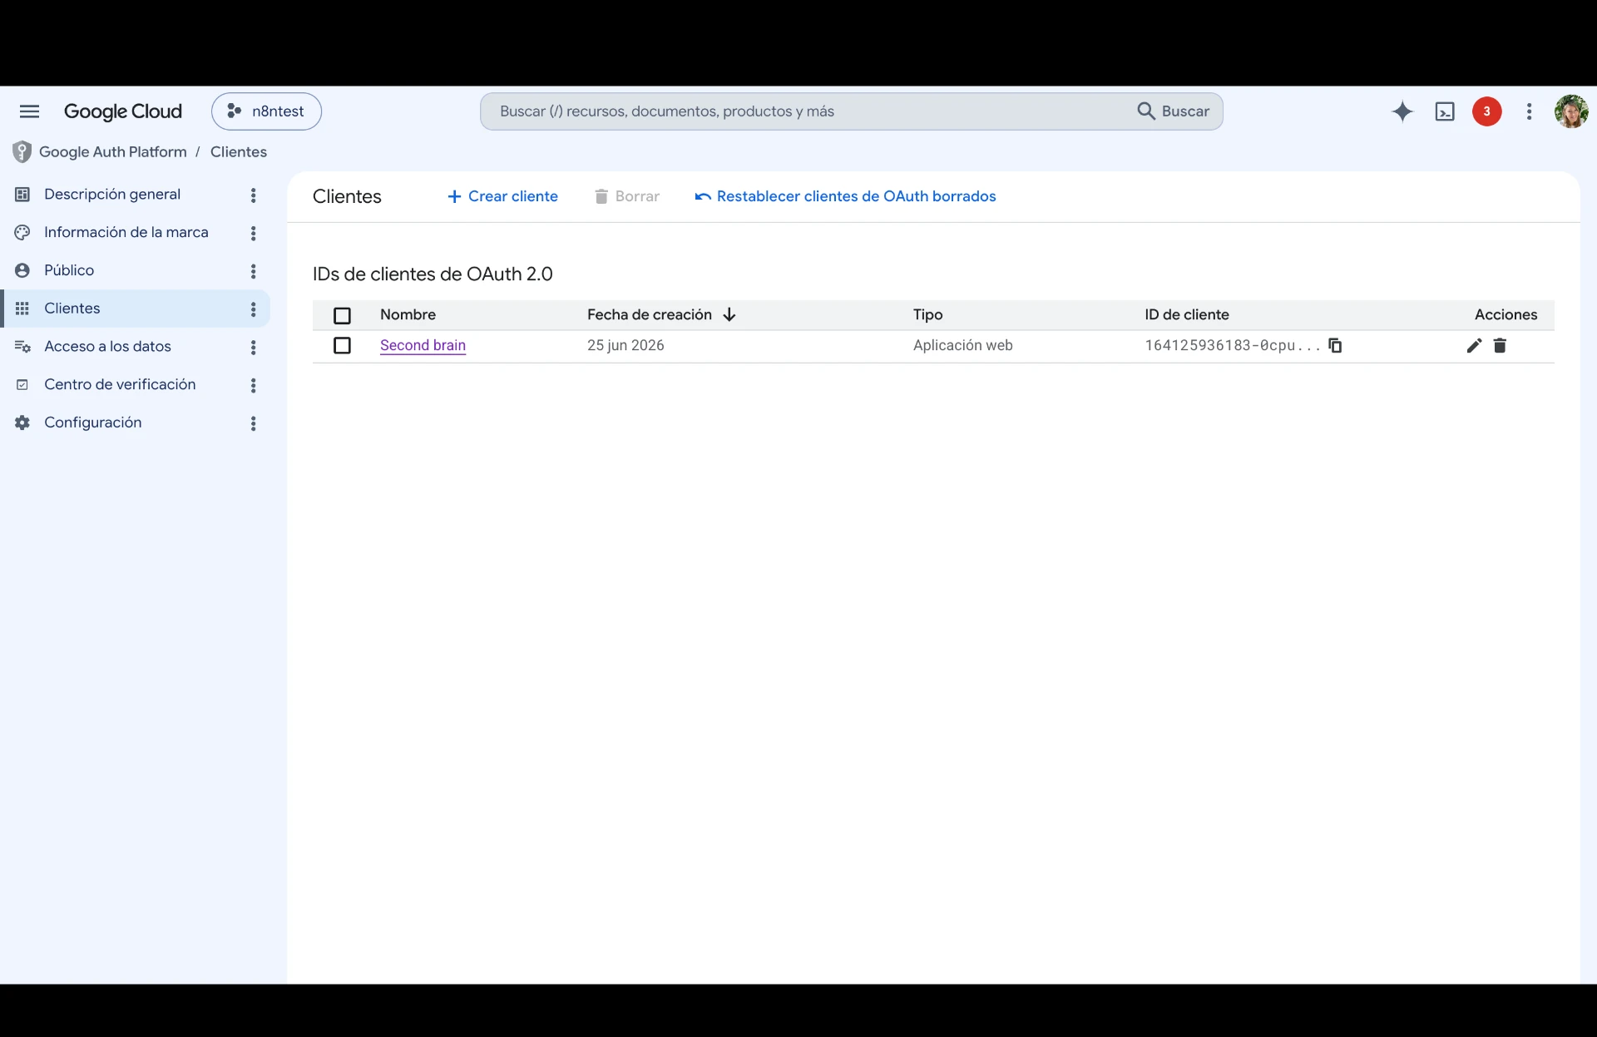
Task: Open Centro de verificación page
Action: click(x=120, y=384)
